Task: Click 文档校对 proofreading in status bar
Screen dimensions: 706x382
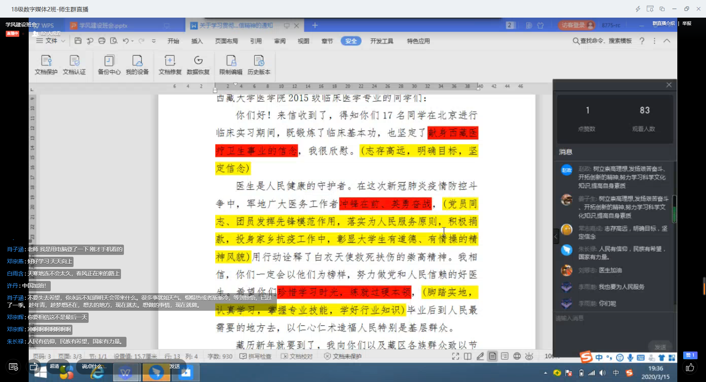Action: (x=296, y=356)
